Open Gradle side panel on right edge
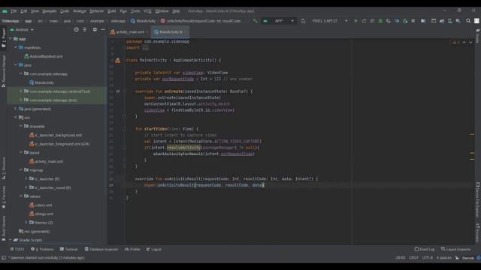 [x=478, y=36]
